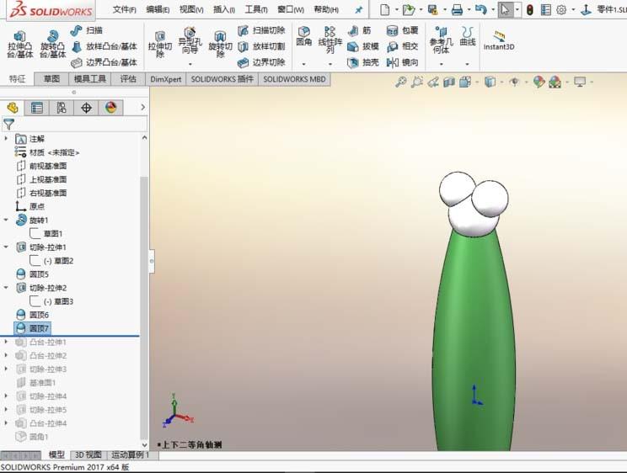
Task: Select the Sweep (扫描) feature
Action: point(87,30)
